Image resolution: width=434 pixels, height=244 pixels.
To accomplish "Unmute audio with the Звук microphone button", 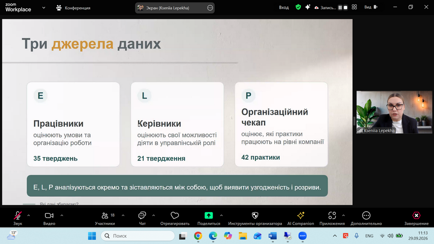I will coord(18,218).
